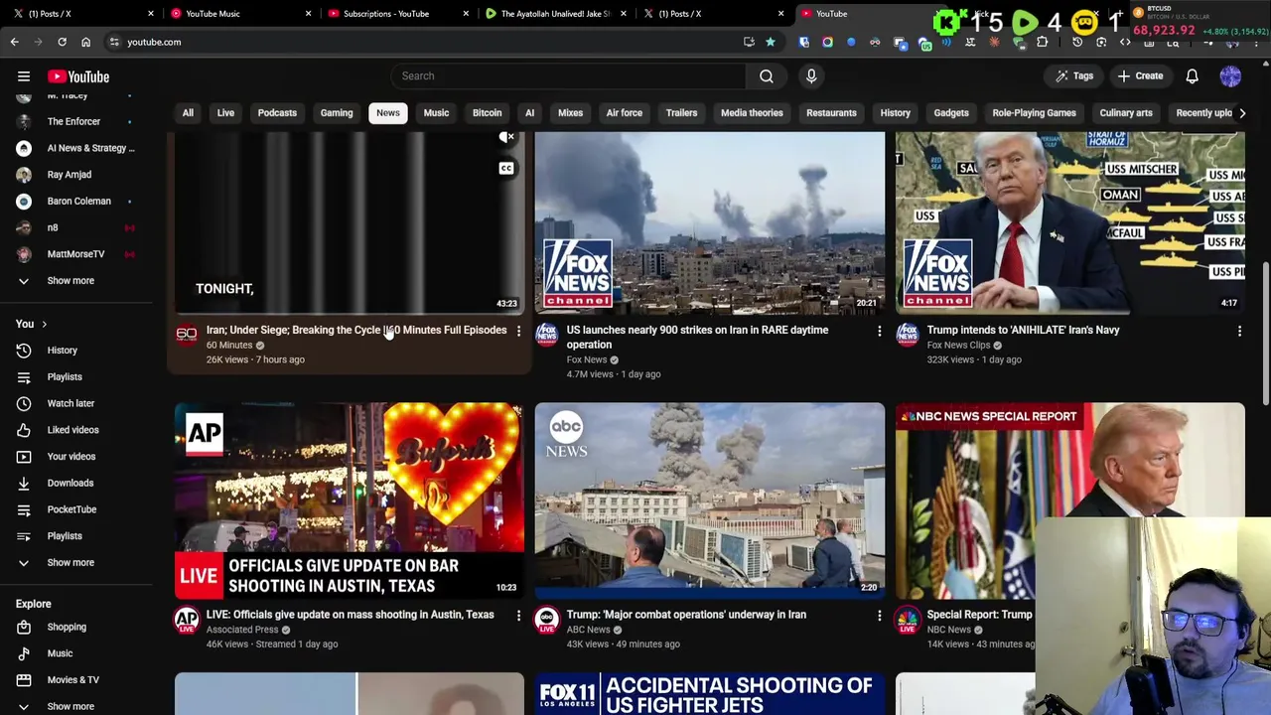This screenshot has height=715, width=1271.
Task: Open the History sidebar item
Action: point(62,351)
